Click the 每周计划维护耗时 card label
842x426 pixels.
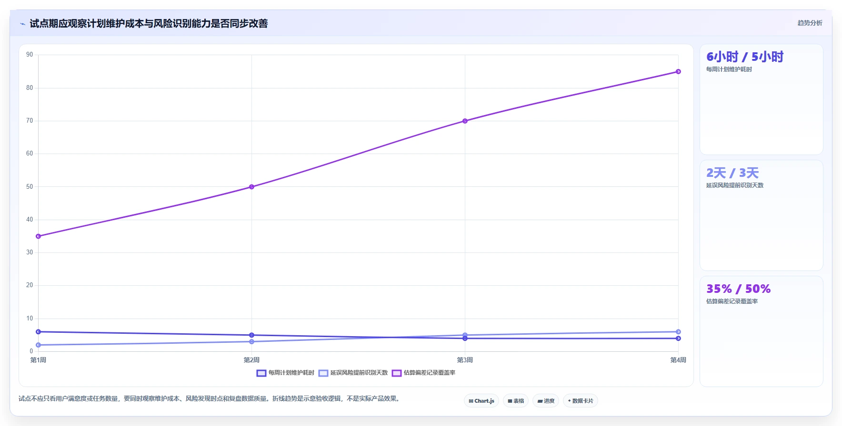[x=729, y=69]
